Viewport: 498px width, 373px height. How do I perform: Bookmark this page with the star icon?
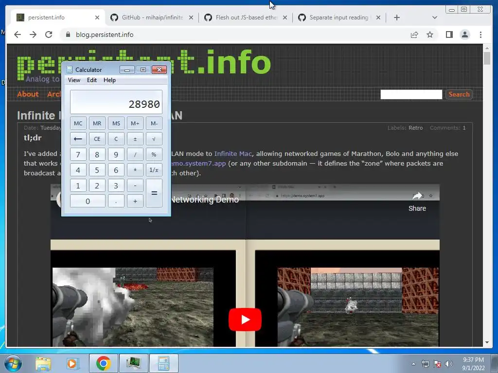(430, 34)
